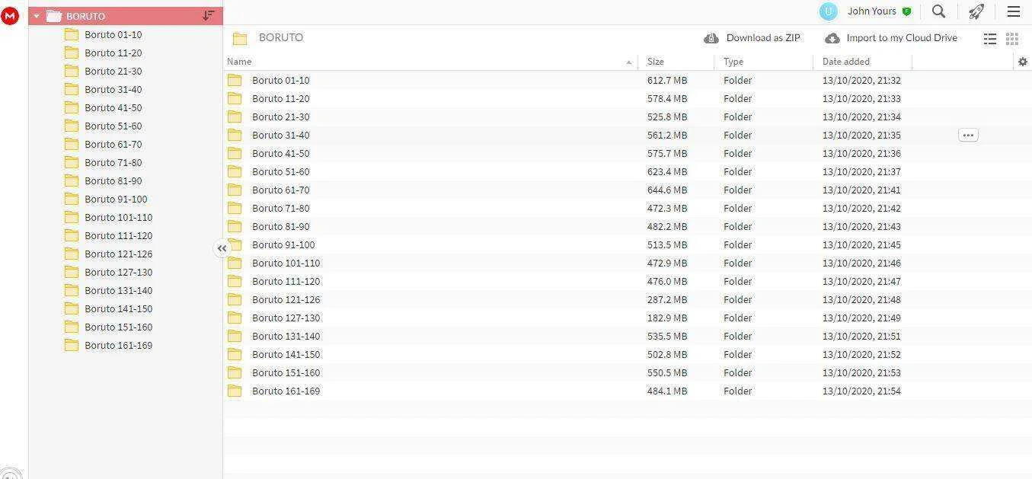Click BORUTO breadcrumb folder title
This screenshot has width=1032, height=479.
(280, 37)
